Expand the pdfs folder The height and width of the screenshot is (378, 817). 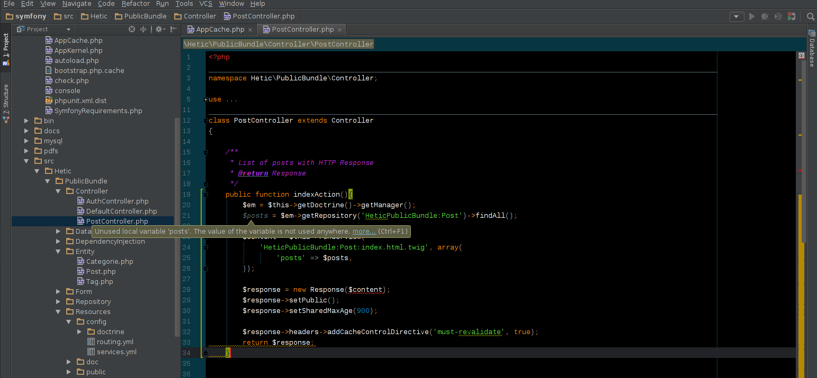coord(26,151)
